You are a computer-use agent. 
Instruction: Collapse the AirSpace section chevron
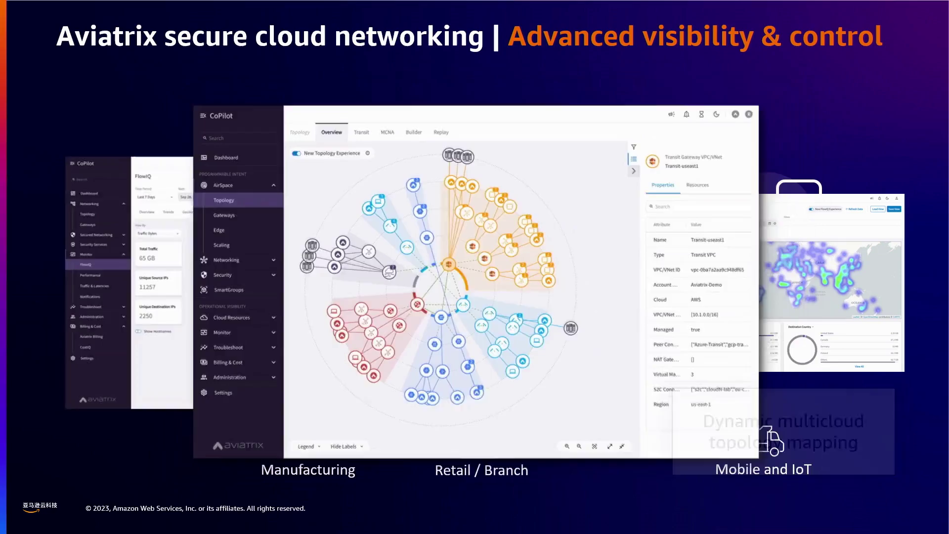coord(273,185)
